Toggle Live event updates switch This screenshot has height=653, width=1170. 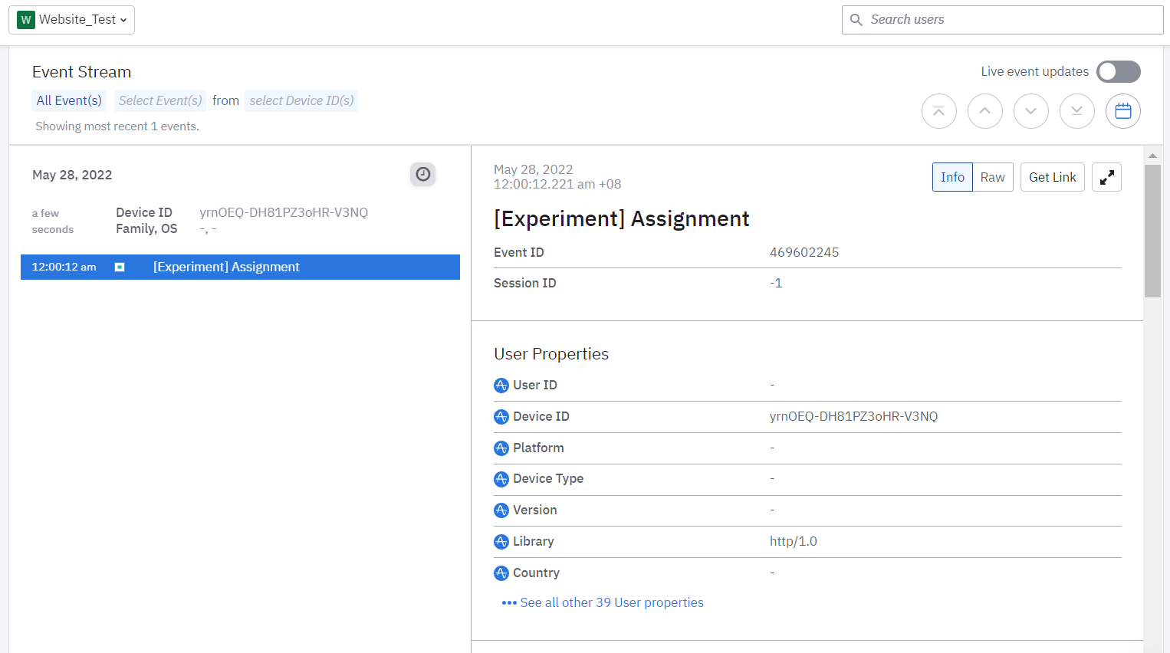(x=1118, y=72)
